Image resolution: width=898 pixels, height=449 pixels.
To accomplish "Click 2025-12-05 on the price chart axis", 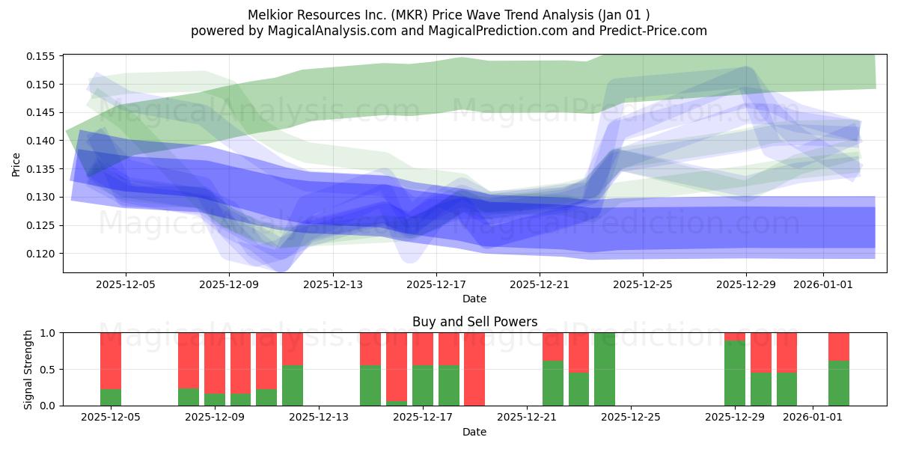I will point(126,284).
